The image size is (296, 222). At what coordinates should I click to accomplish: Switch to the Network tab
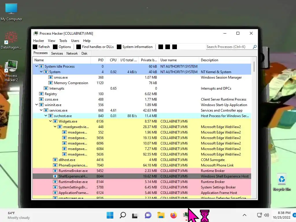(72, 53)
